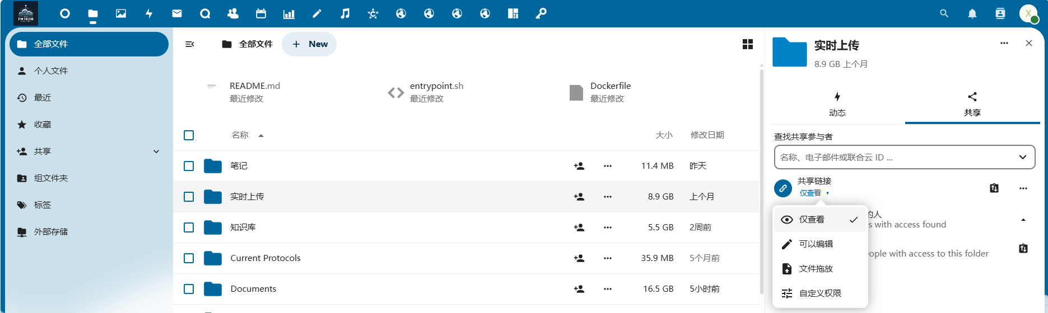The image size is (1048, 313).
Task: Open the Mail app icon
Action: 177,13
